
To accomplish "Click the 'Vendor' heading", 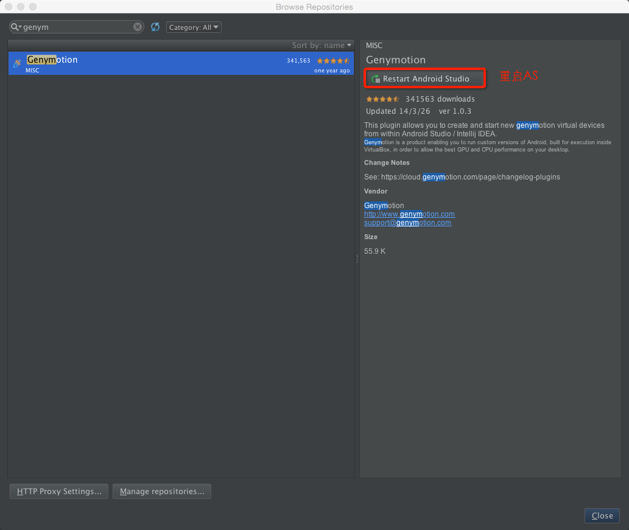I will click(376, 191).
